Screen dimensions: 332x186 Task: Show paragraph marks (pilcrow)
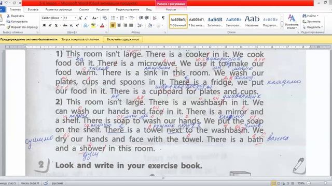[163, 18]
